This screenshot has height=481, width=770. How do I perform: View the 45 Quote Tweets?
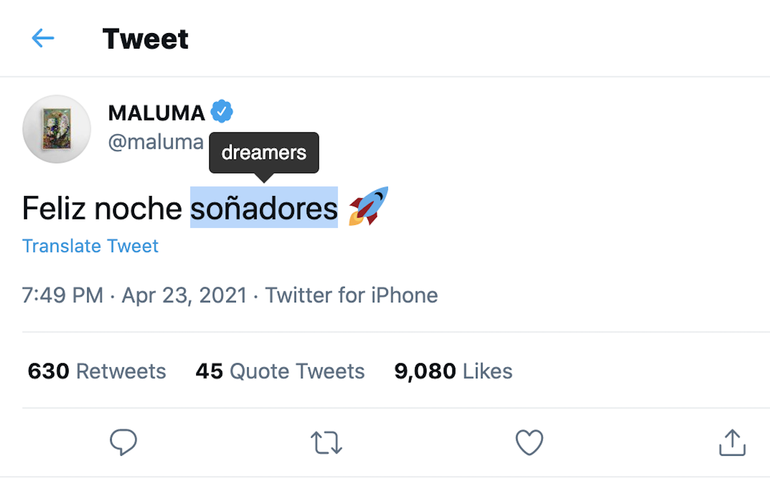pyautogui.click(x=280, y=371)
